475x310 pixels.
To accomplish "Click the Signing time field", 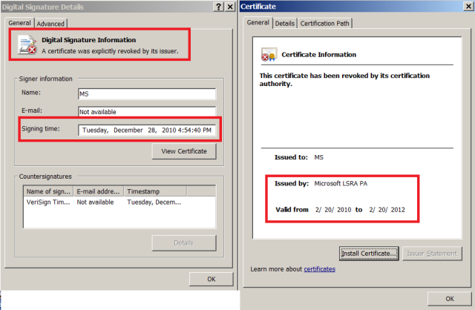I will 146,131.
